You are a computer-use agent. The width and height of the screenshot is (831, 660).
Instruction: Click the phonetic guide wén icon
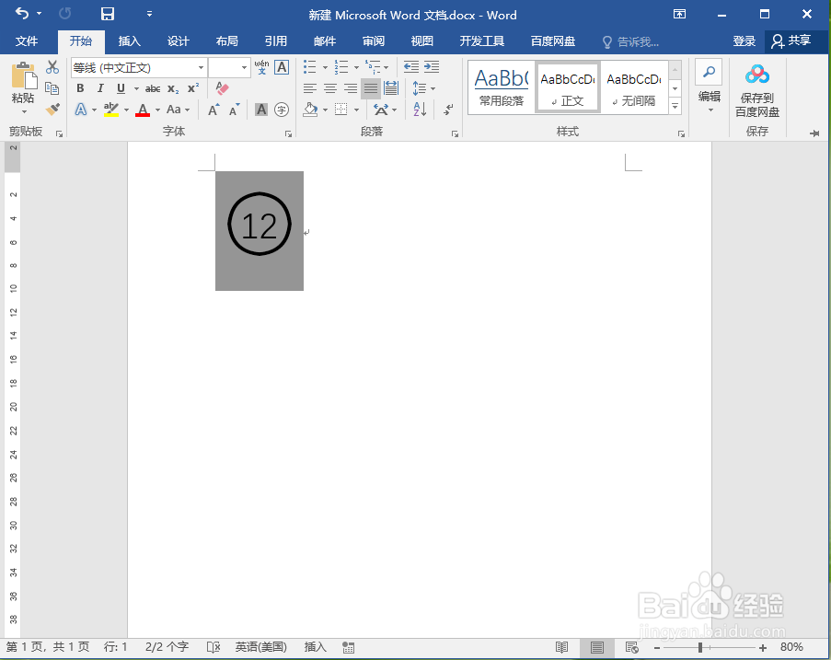[261, 67]
